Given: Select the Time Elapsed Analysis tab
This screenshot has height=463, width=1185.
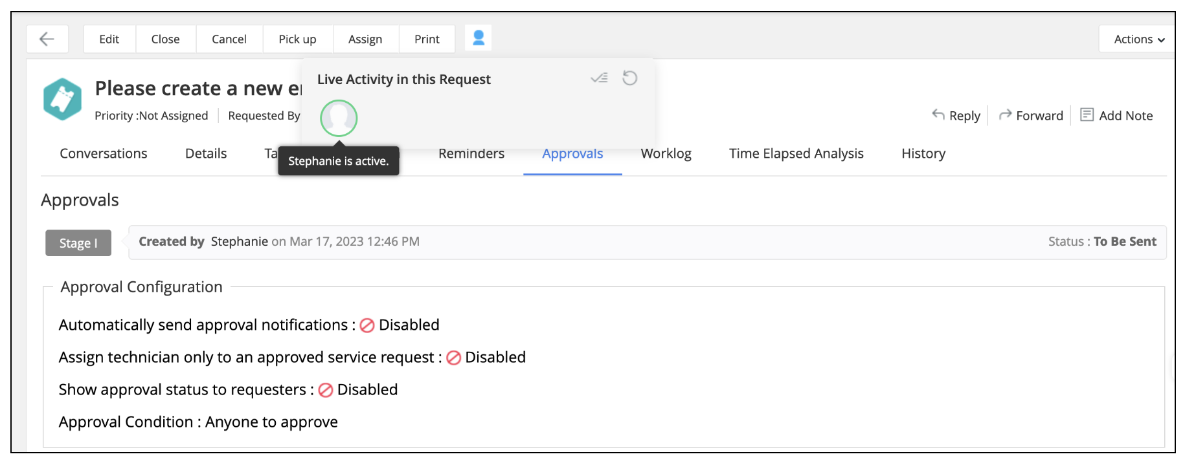Looking at the screenshot, I should [x=796, y=154].
